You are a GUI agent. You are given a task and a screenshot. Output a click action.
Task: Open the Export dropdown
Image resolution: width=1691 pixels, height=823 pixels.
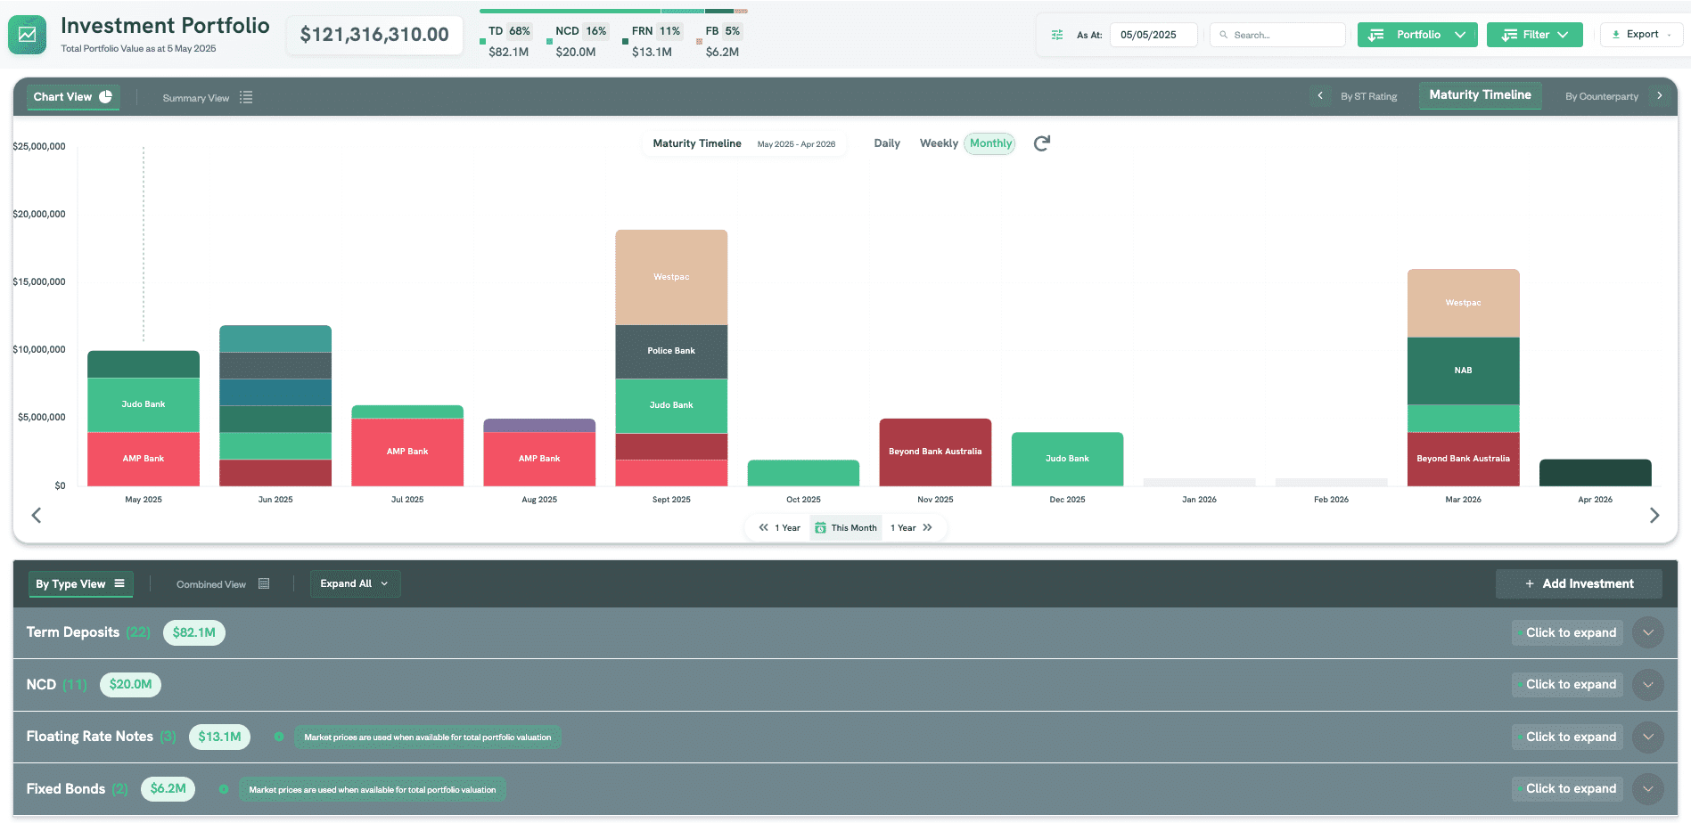point(1642,35)
